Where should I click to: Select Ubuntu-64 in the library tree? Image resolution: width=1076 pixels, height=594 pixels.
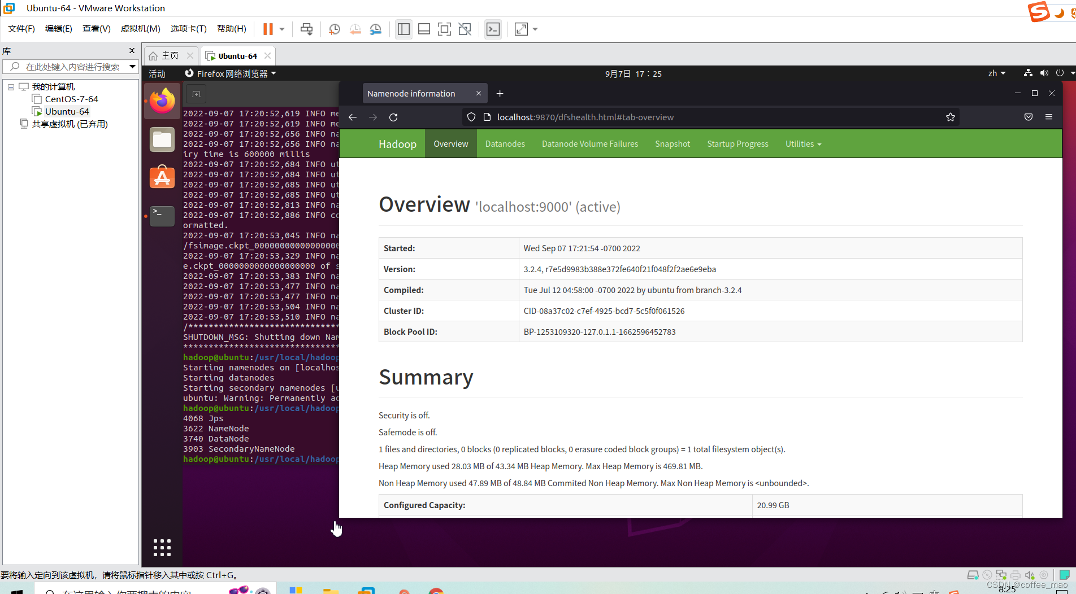click(x=67, y=112)
